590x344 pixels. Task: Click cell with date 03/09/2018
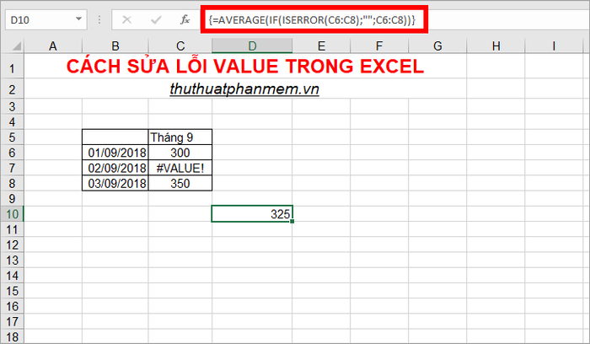tap(115, 183)
